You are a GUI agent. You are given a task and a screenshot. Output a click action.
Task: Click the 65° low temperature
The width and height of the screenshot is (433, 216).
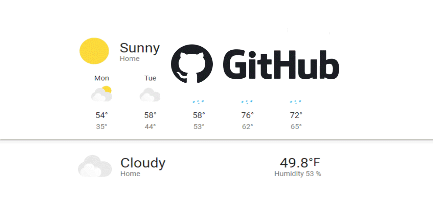click(x=296, y=127)
